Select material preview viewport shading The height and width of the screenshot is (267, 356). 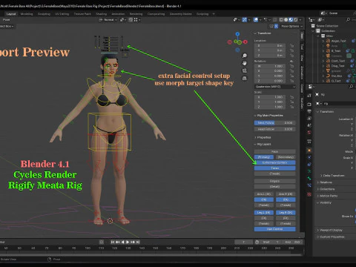coord(291,19)
